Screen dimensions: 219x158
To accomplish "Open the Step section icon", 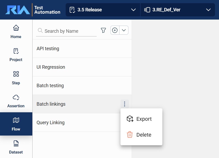I will pos(16,74).
